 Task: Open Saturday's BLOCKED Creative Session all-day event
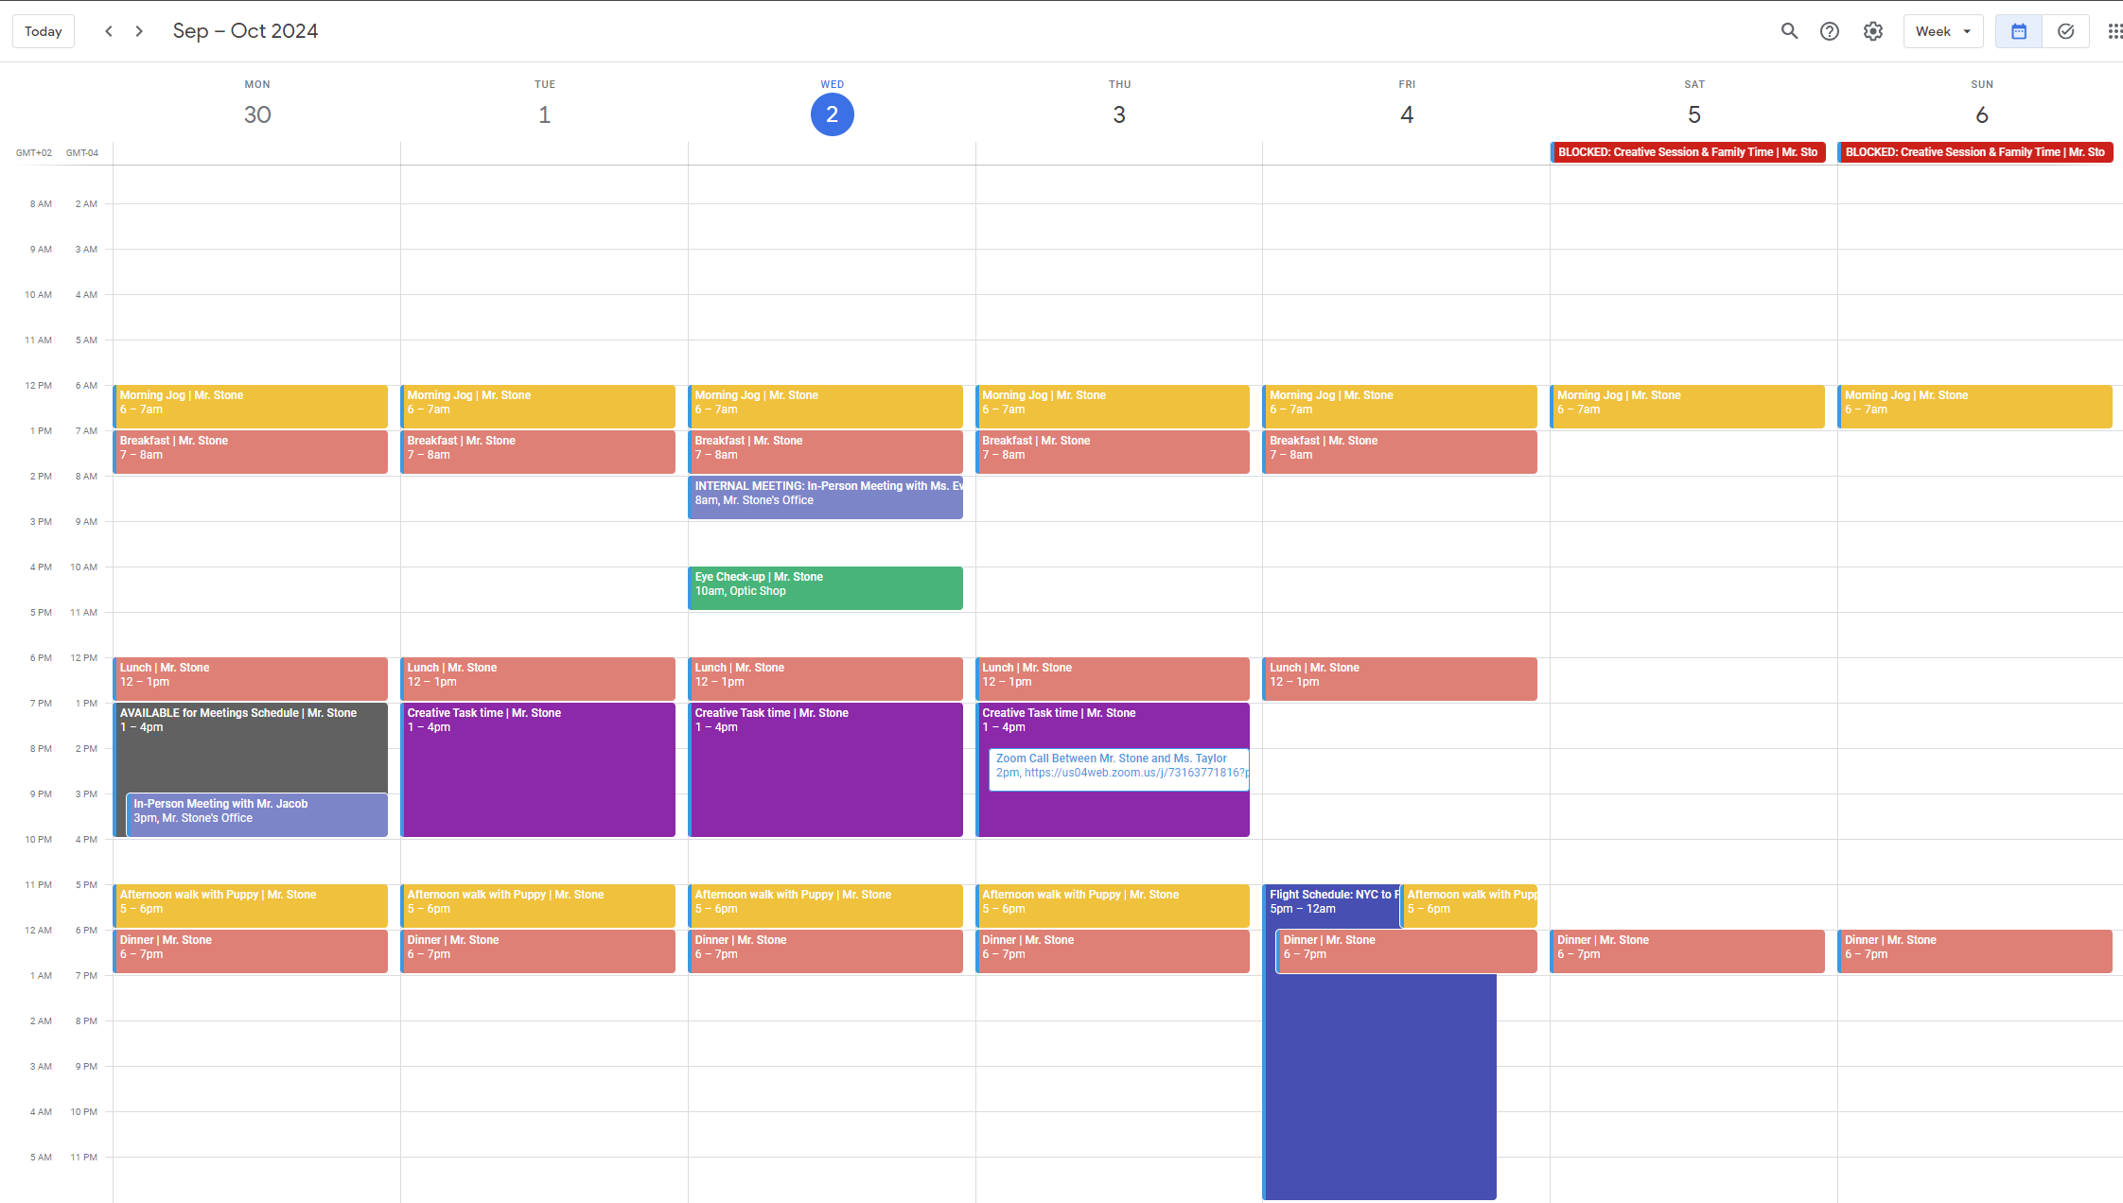(1689, 152)
